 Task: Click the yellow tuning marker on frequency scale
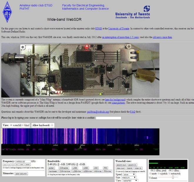click(80, 147)
